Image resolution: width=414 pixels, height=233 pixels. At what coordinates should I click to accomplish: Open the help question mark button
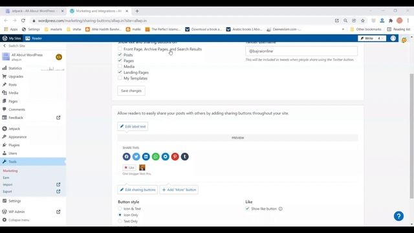(x=398, y=216)
